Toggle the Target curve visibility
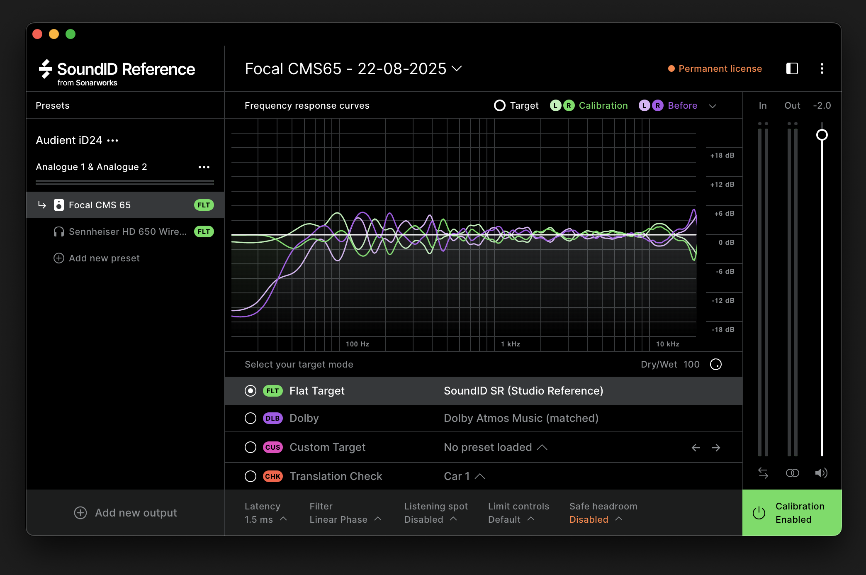The image size is (866, 575). pos(500,105)
